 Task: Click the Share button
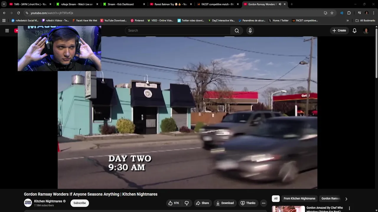point(202,203)
